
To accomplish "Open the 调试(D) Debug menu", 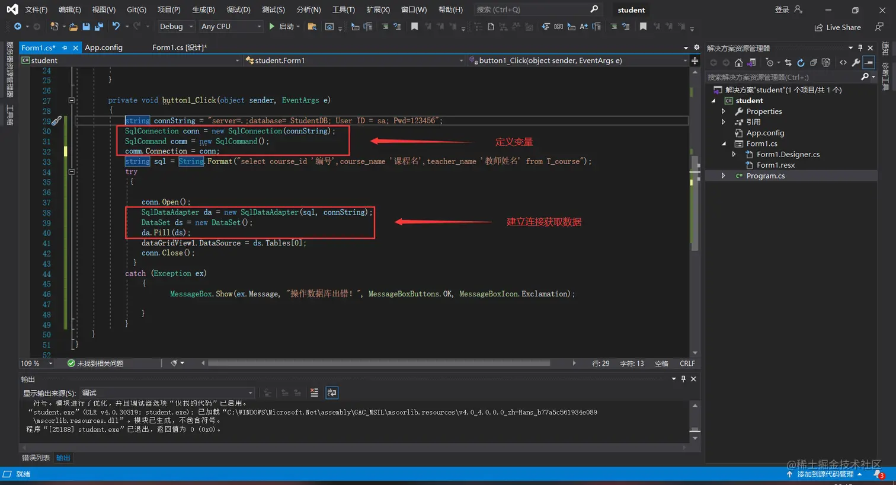I will (238, 9).
